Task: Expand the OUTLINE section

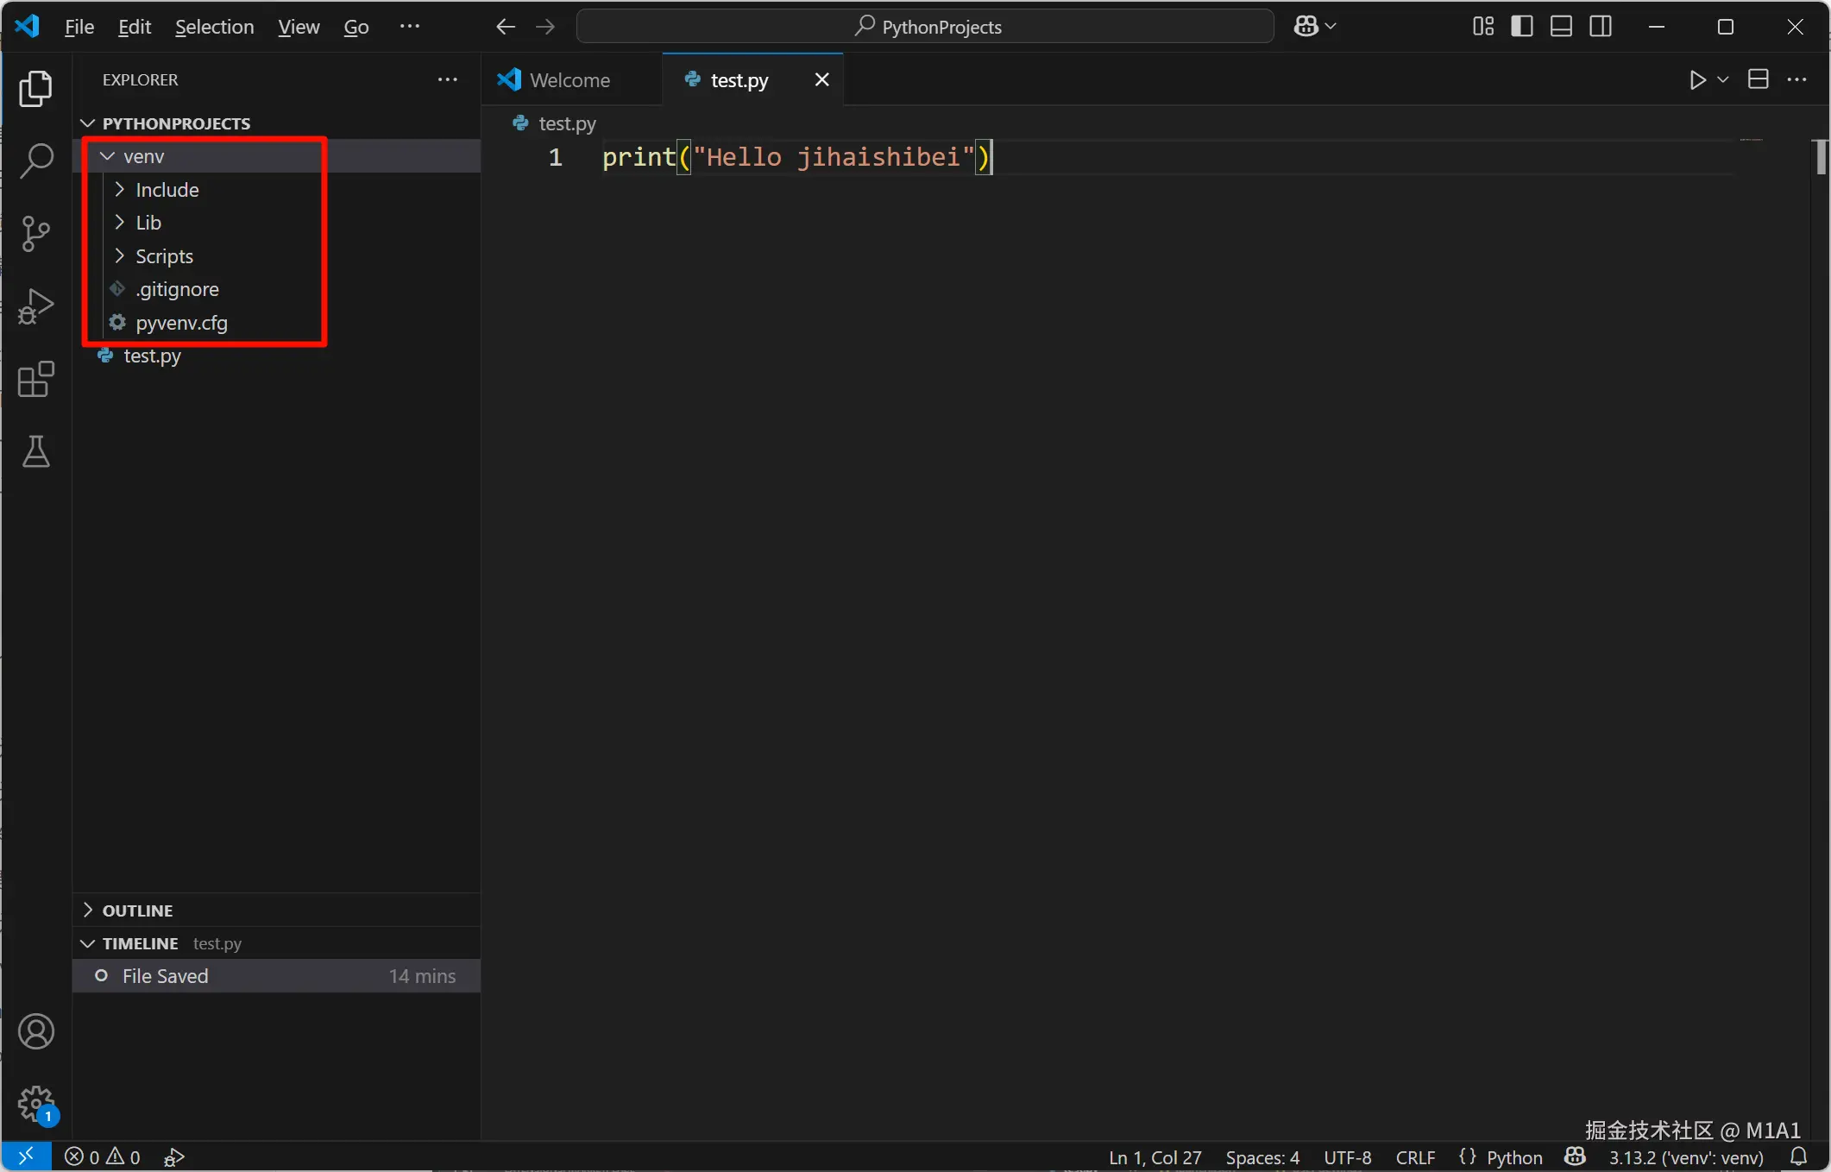Action: (x=137, y=911)
